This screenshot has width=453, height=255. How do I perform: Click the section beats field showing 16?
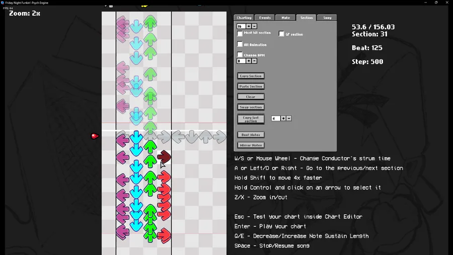(x=241, y=26)
